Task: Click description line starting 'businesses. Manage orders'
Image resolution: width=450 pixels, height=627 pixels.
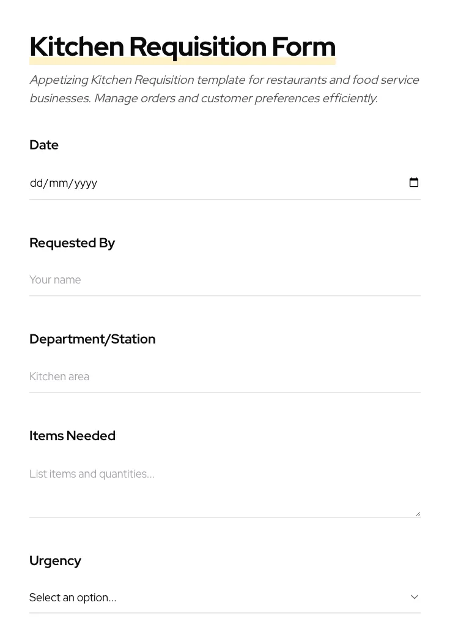Action: 203,99
